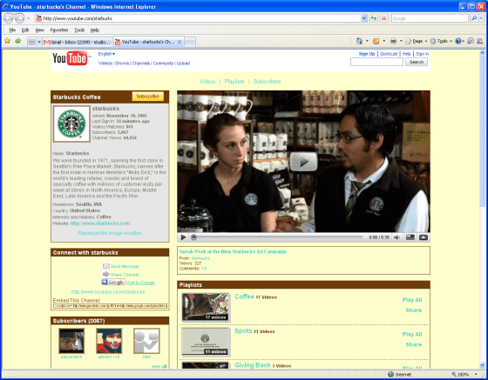
Task: Open the Favorites menu
Action: pos(59,30)
